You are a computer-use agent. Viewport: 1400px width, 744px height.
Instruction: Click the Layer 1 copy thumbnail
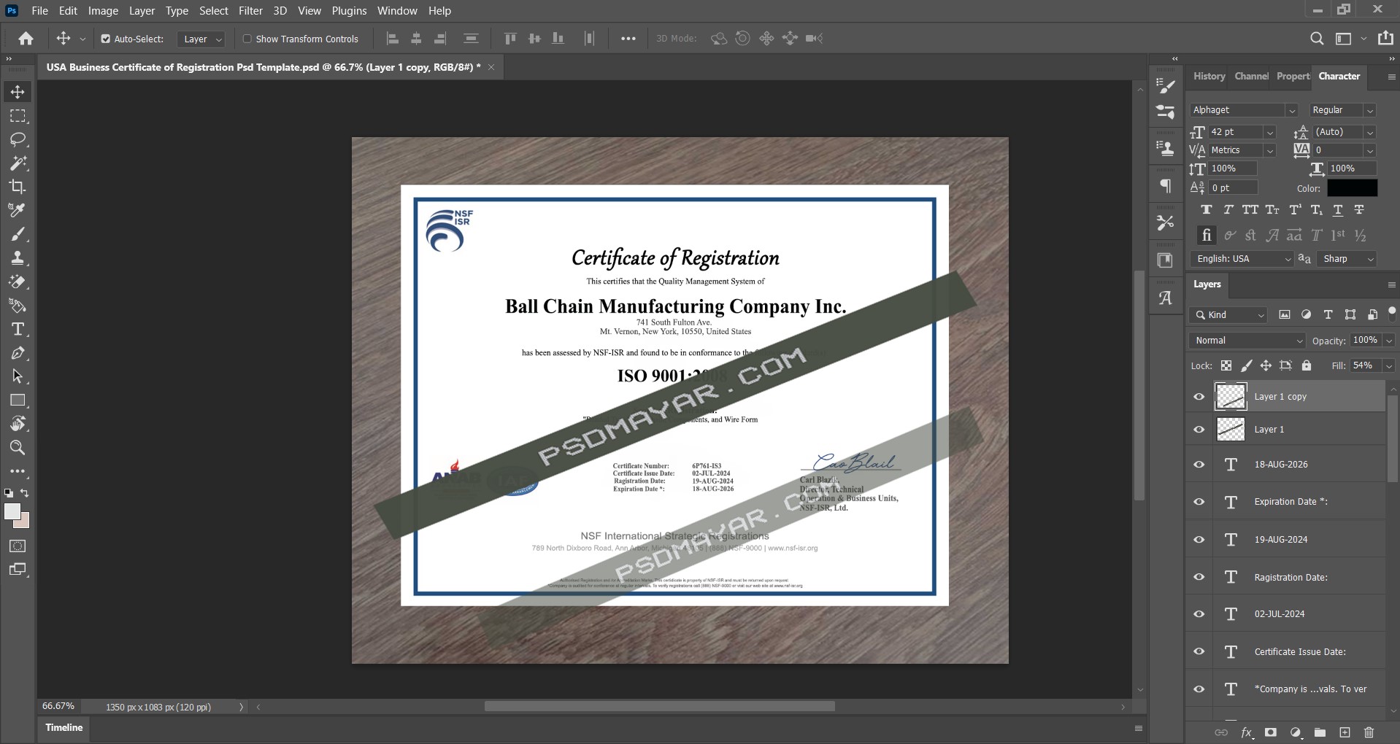(x=1231, y=397)
